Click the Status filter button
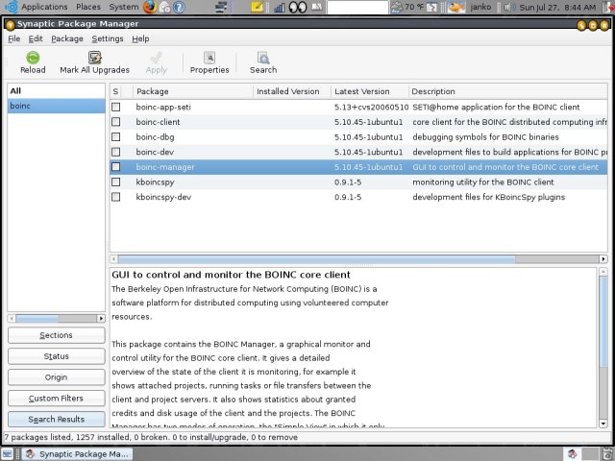Image resolution: width=615 pixels, height=461 pixels. 56,356
